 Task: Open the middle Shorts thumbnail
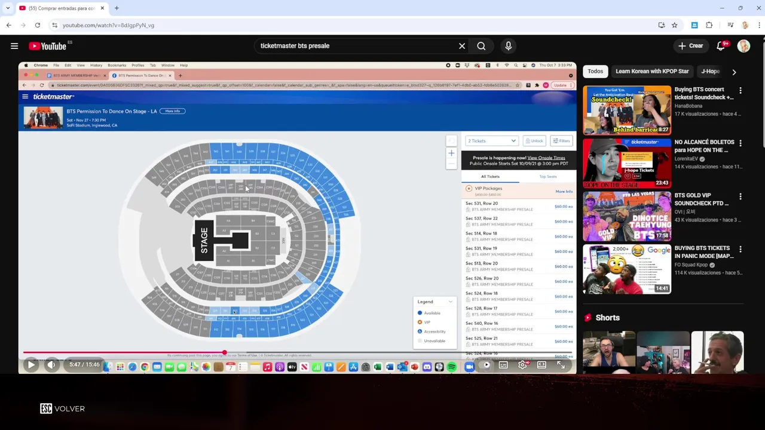coord(663,352)
